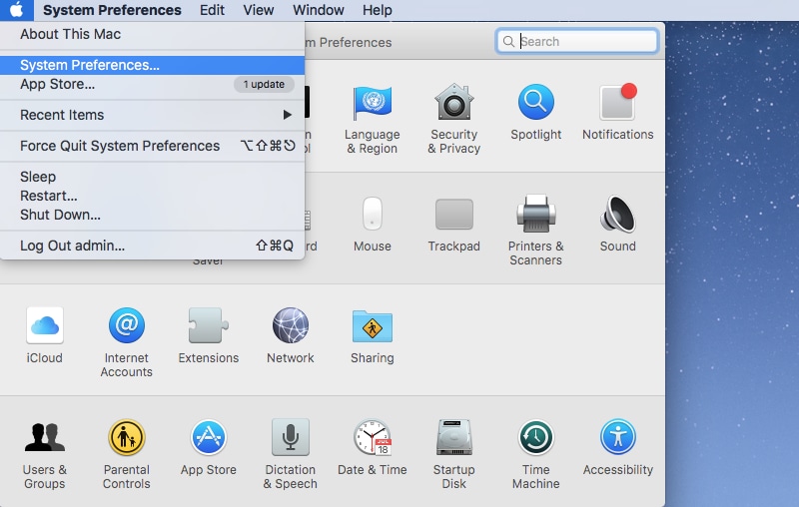Click the Apple logo menu
Image resolution: width=799 pixels, height=507 pixels.
click(x=16, y=10)
